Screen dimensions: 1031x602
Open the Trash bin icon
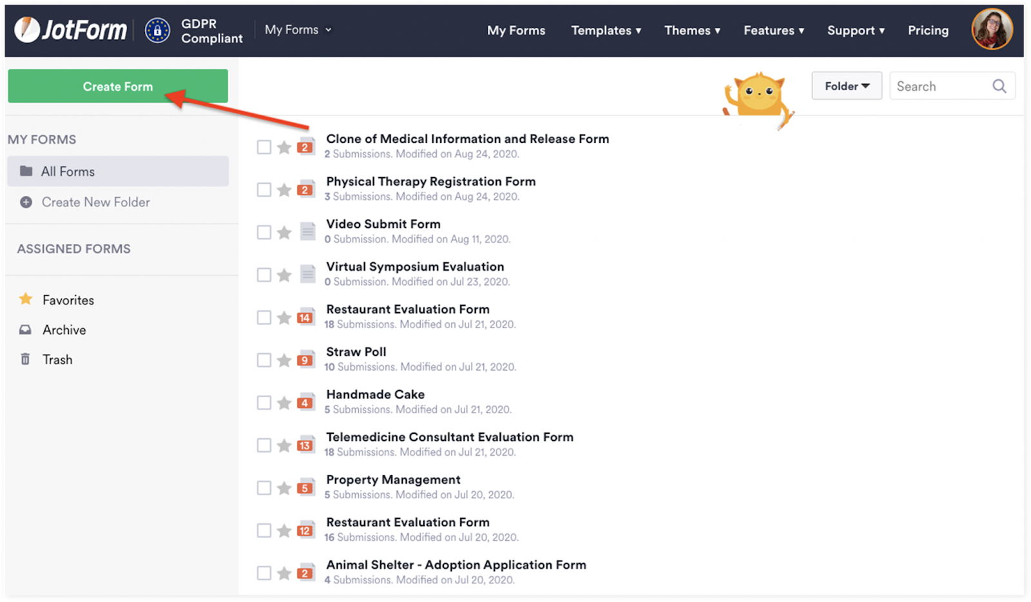point(25,359)
